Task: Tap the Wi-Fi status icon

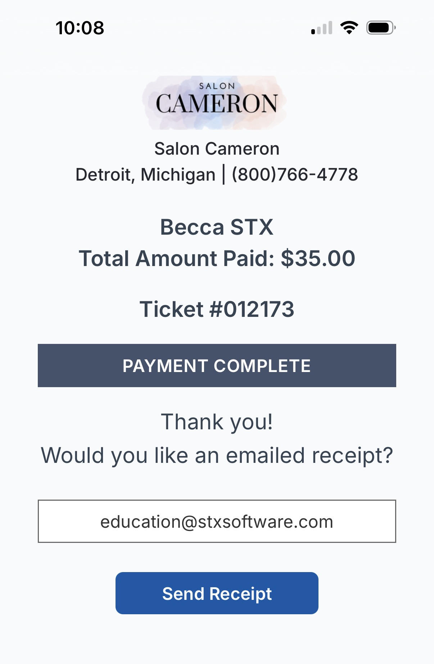Action: tap(349, 28)
